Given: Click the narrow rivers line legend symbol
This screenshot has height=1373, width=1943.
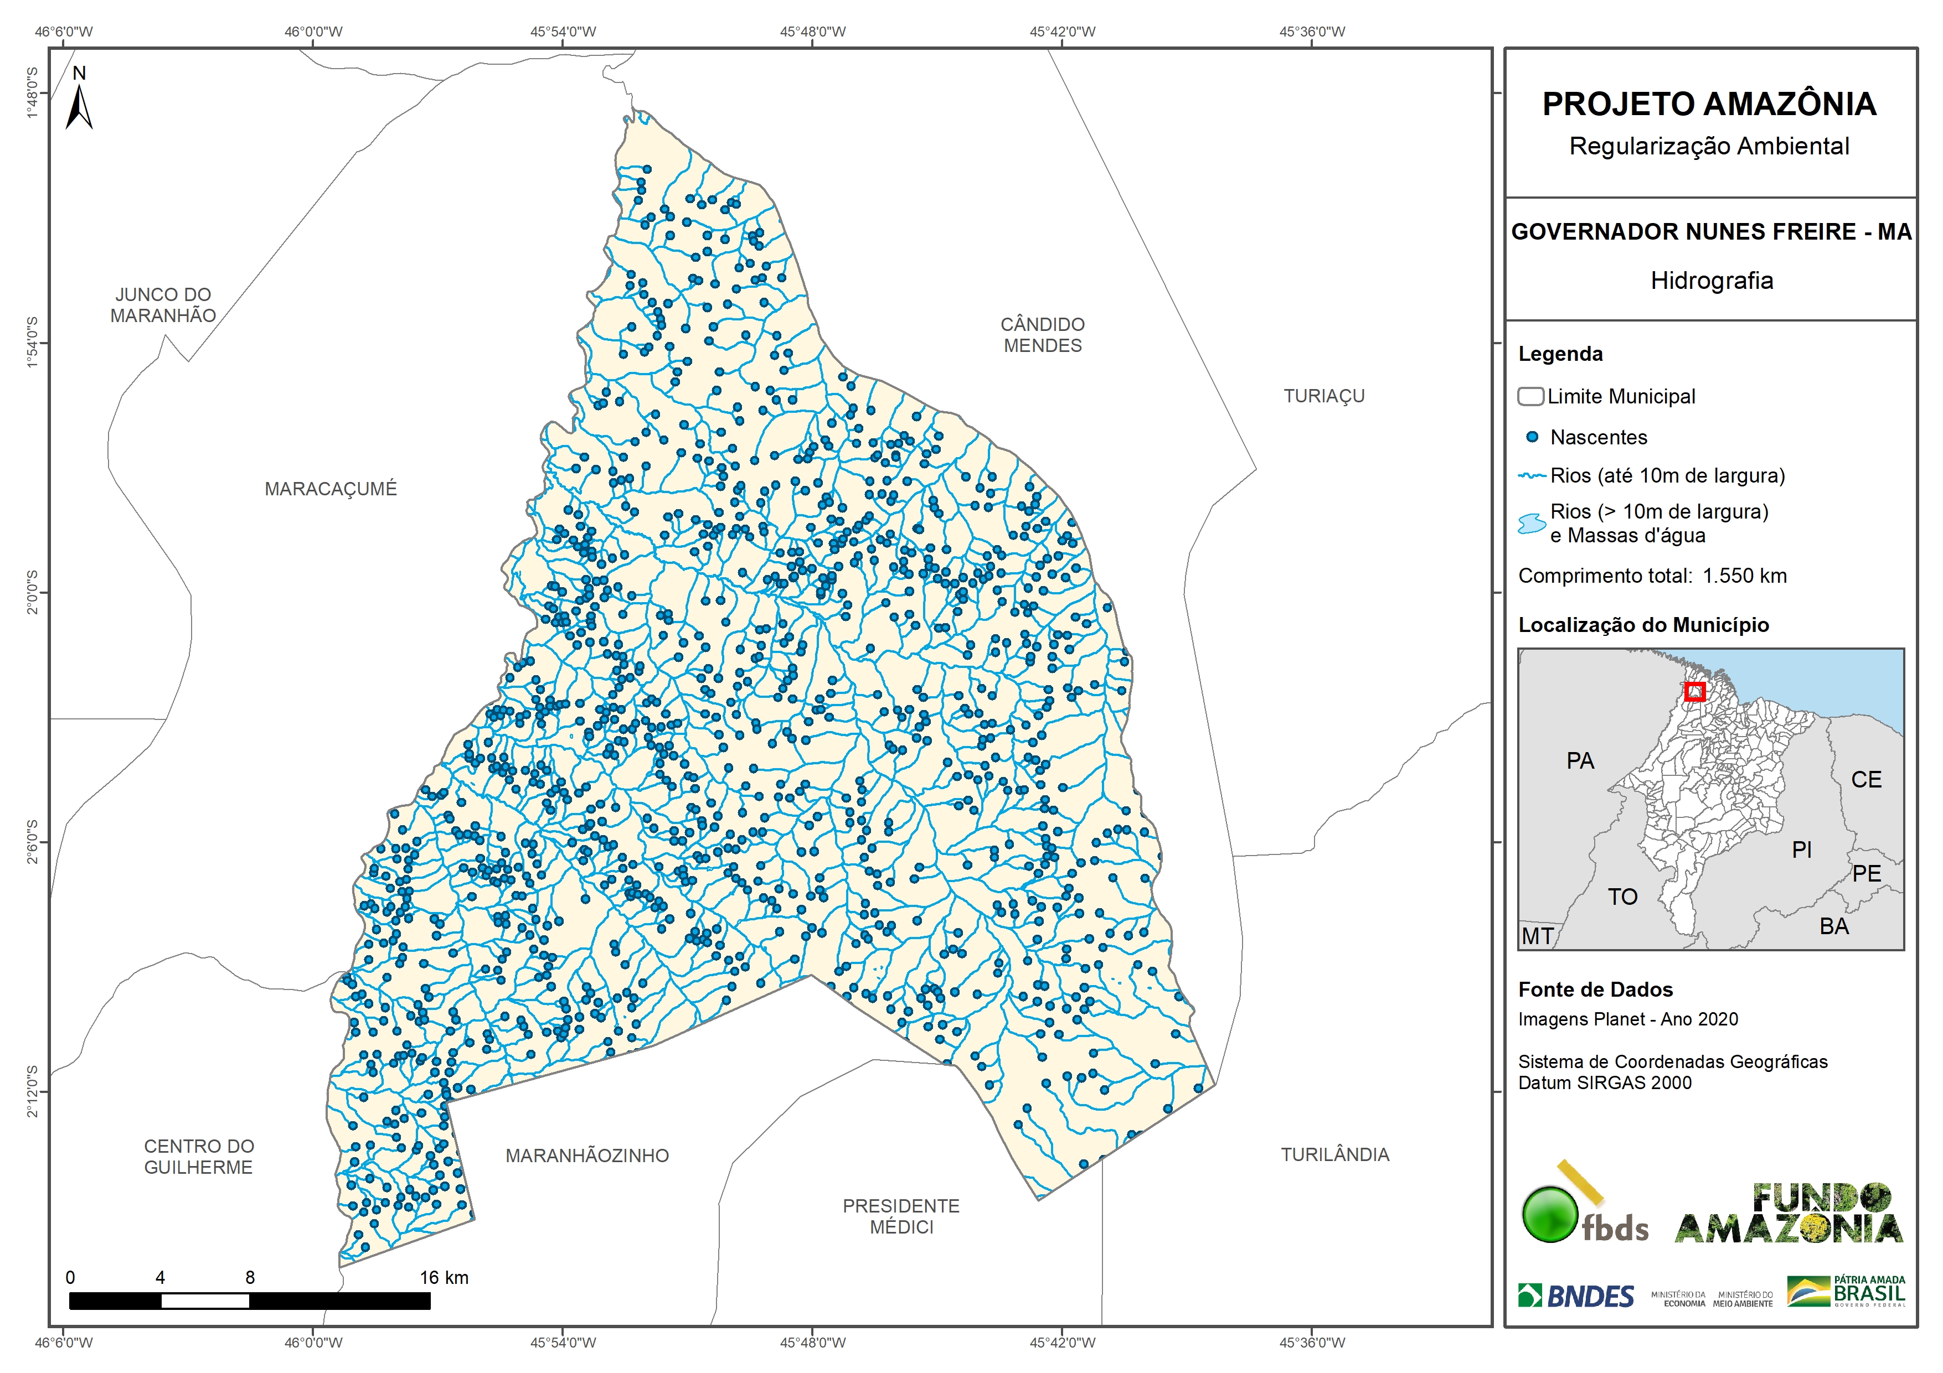Looking at the screenshot, I should click(1532, 476).
